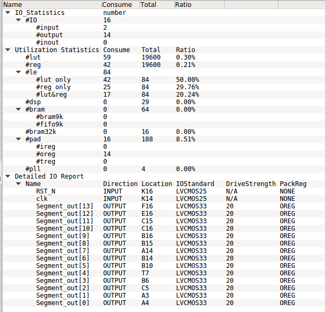The width and height of the screenshot is (325, 312).
Task: Click the 0.30% lut ratio value
Action: 186,57
